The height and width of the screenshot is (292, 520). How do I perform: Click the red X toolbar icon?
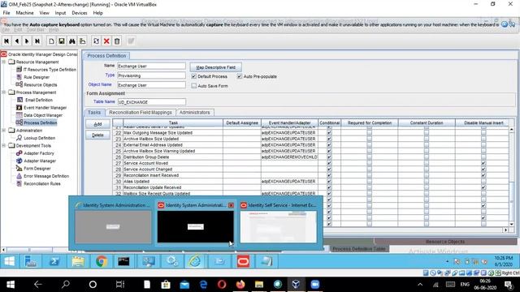click(x=106, y=41)
